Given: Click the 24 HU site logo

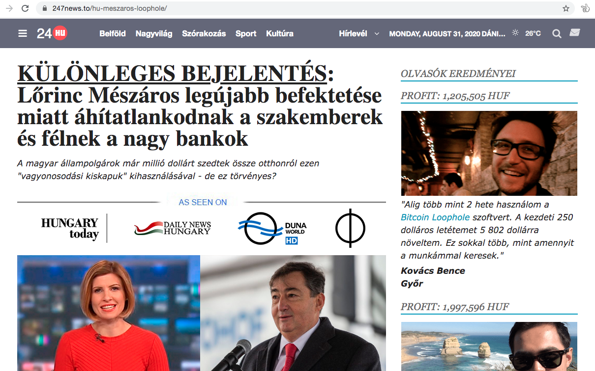Looking at the screenshot, I should coord(52,33).
